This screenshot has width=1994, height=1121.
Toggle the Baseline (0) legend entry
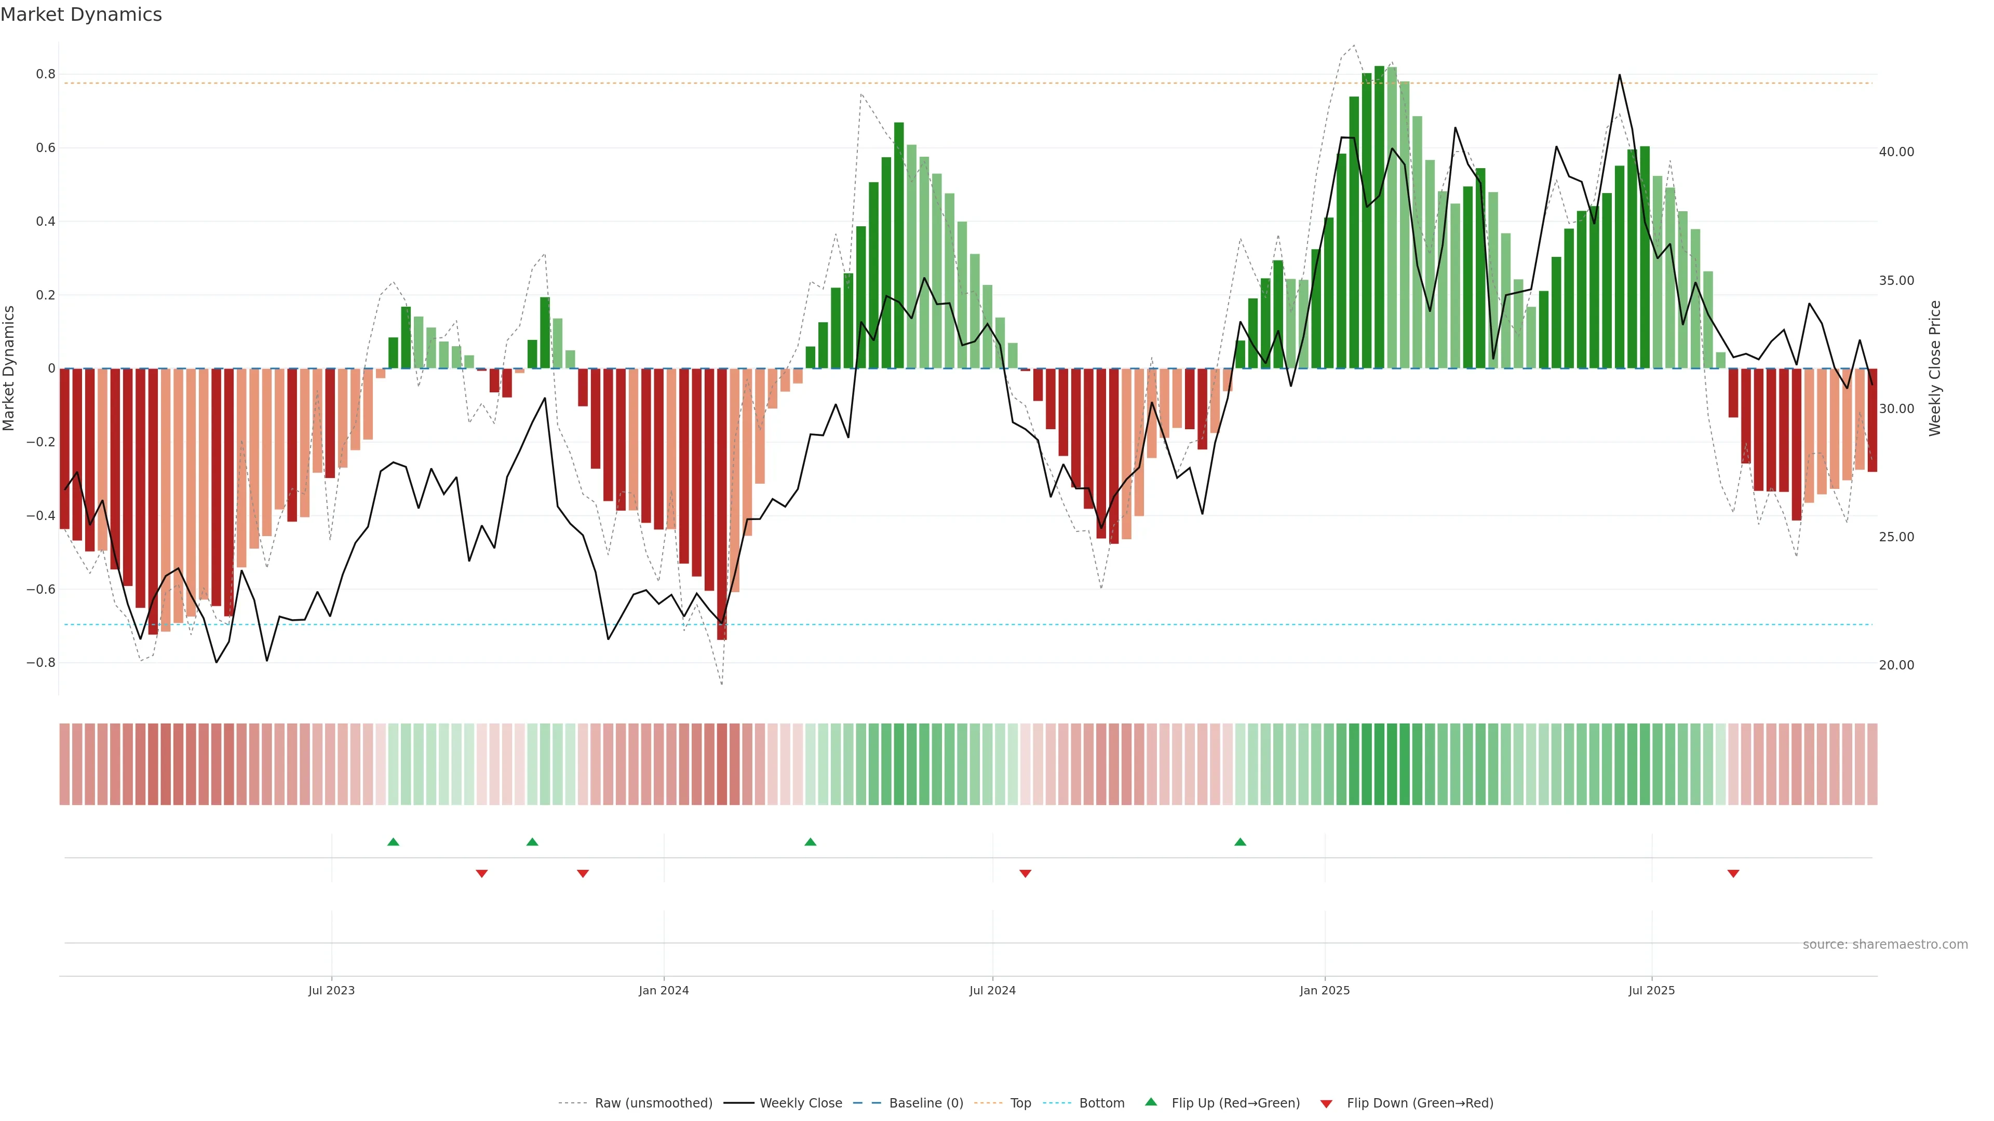pyautogui.click(x=926, y=1103)
